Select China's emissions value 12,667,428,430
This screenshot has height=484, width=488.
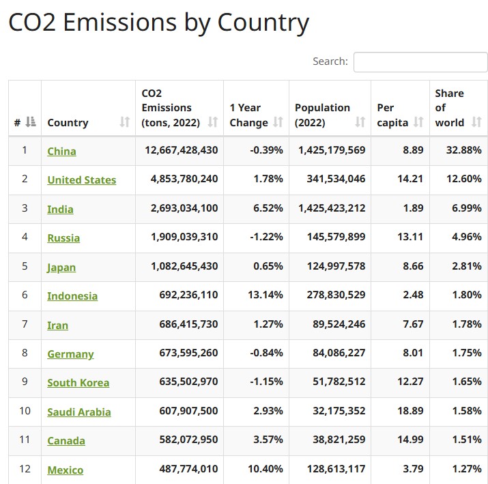tap(182, 150)
